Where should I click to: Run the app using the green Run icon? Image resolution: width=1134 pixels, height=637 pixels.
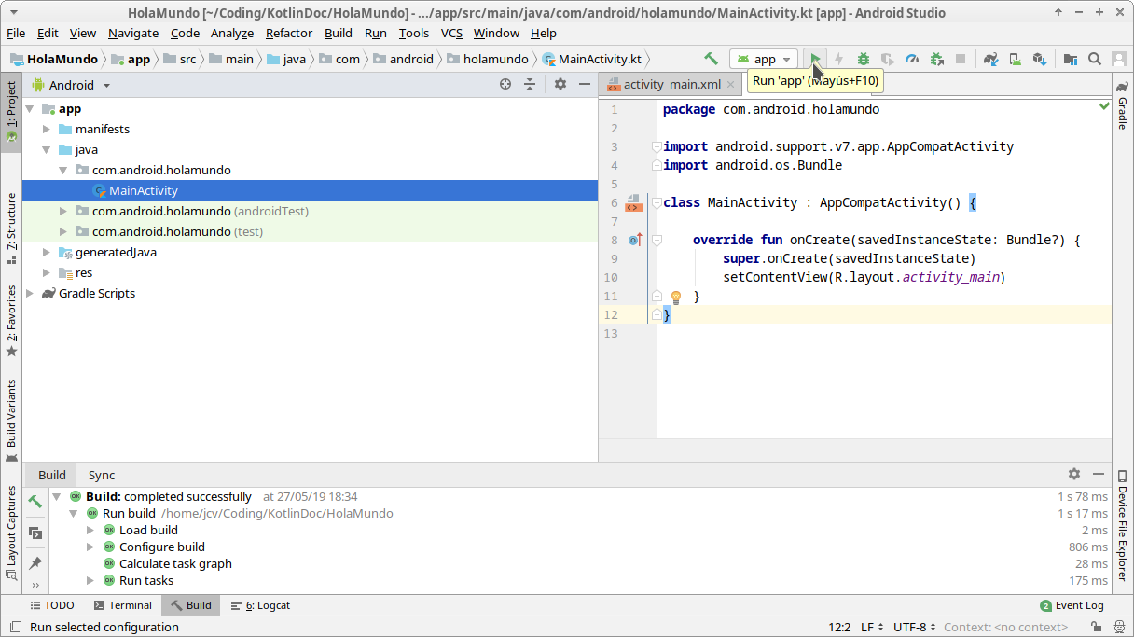click(x=814, y=59)
